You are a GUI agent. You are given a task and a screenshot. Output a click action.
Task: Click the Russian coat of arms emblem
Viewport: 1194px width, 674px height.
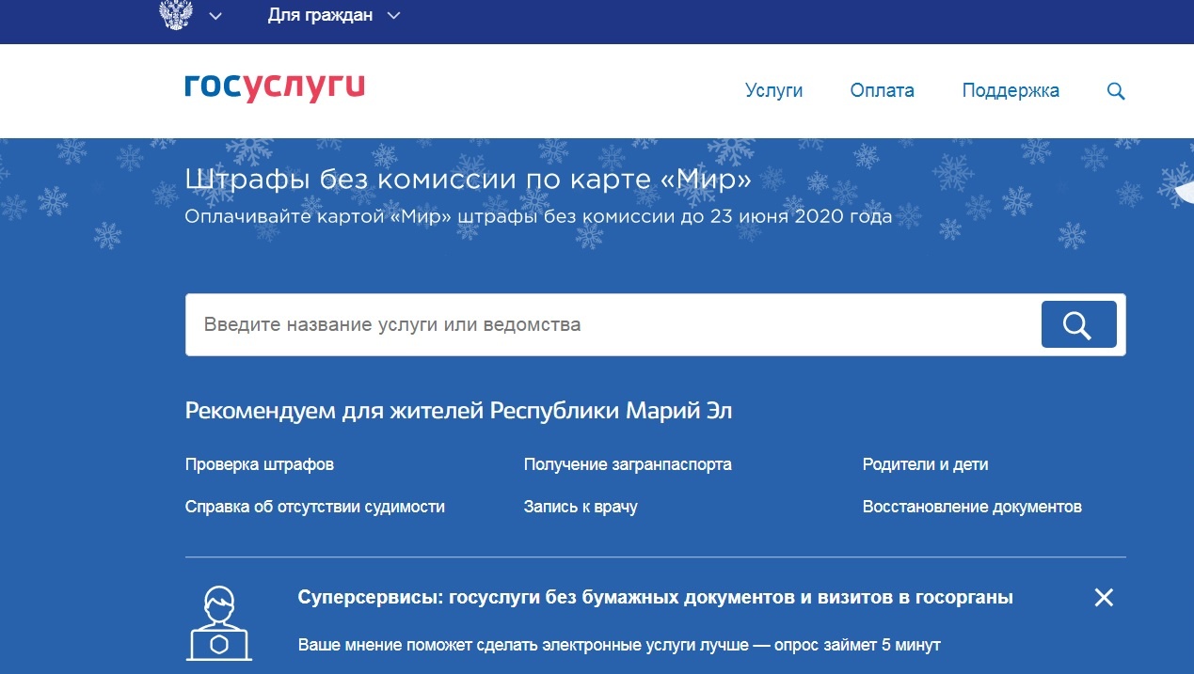[x=178, y=15]
